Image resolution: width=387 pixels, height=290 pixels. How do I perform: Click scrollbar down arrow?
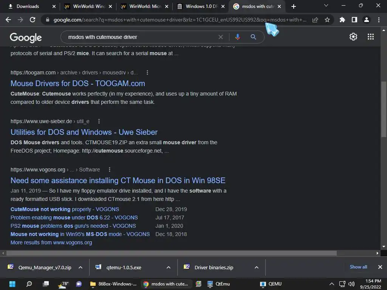(384, 247)
